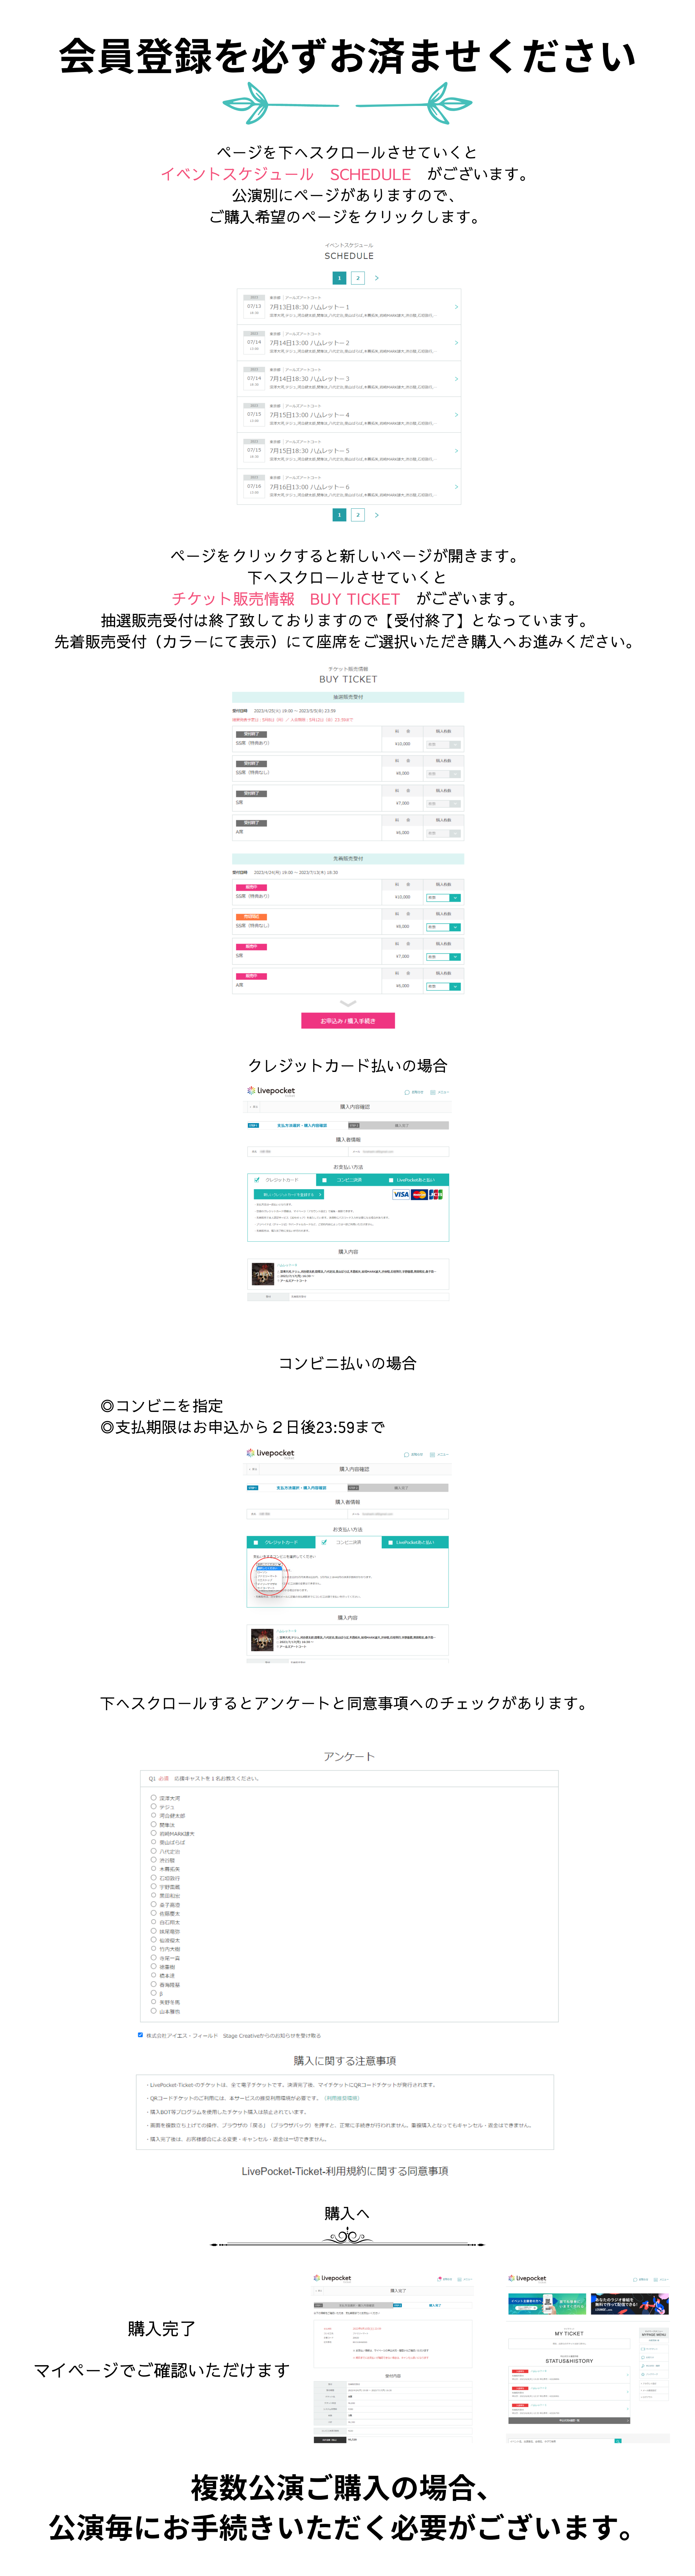The width and height of the screenshot is (695, 2576).
Task: Click the arrow on ハムレット−1 schedule row
Action: (x=456, y=307)
